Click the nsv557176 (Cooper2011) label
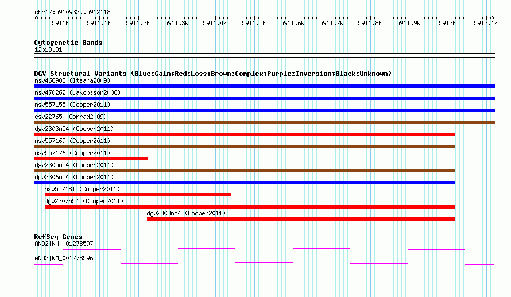Image resolution: width=511 pixels, height=297 pixels. coord(72,153)
